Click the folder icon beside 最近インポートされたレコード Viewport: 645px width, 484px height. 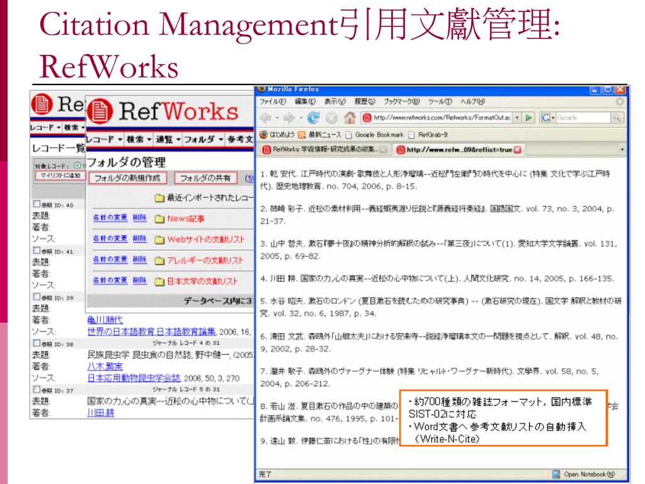pyautogui.click(x=159, y=198)
